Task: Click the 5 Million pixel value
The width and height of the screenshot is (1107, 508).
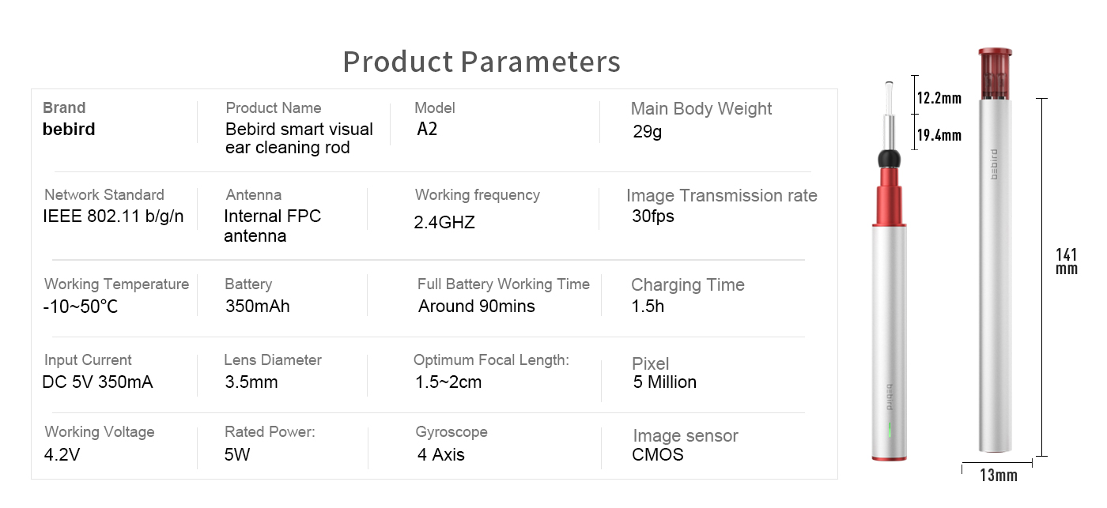Action: click(x=665, y=382)
